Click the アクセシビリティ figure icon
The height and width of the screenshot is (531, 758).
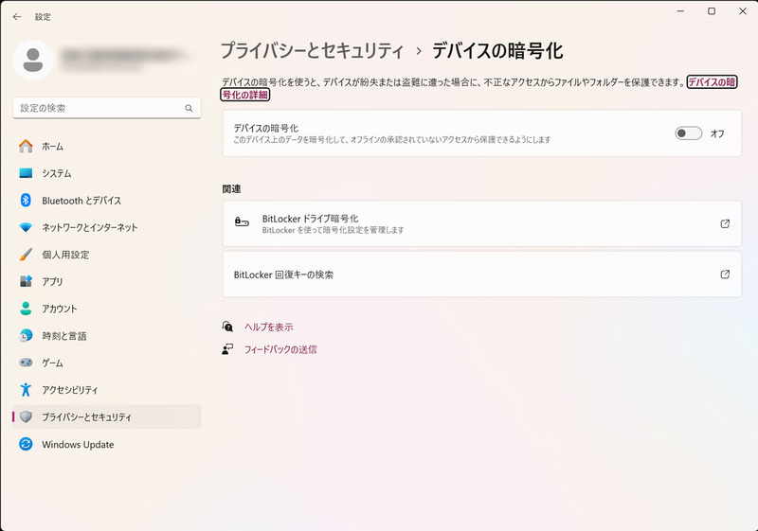pos(26,389)
